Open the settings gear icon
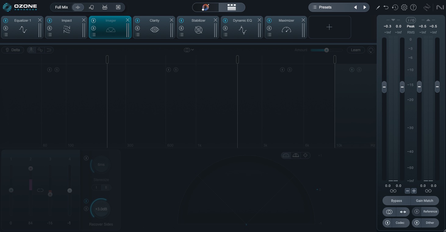Screen dimensions: 446x232 pos(404,7)
